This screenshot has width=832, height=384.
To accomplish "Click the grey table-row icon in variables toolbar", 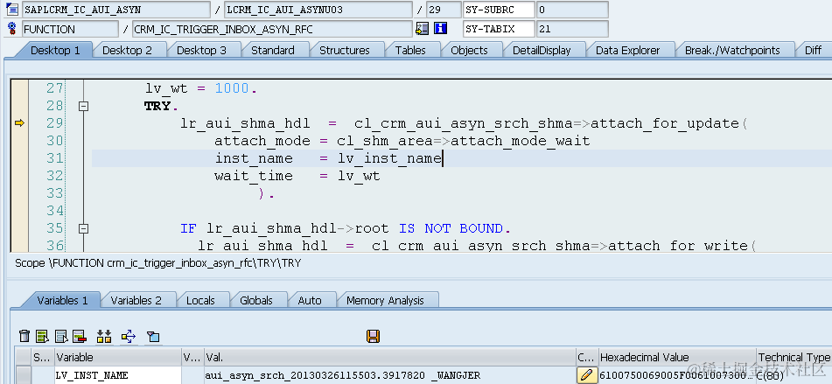I will pos(61,336).
